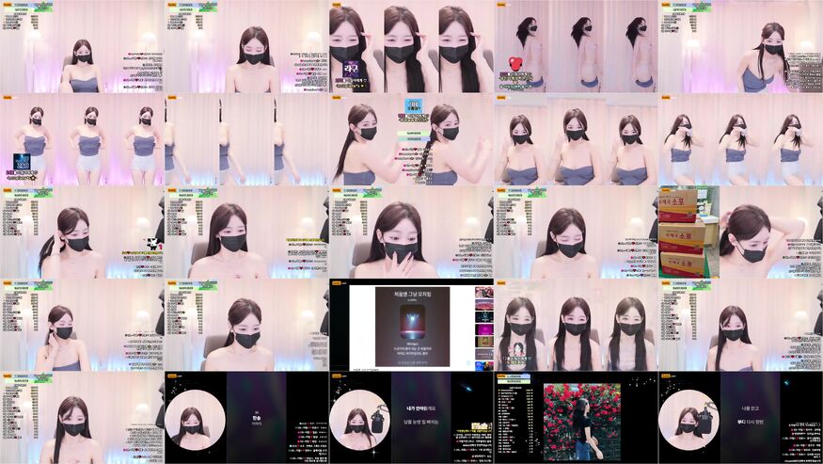The height and width of the screenshot is (464, 823).
Task: Click the red heart sticker overlay
Action: point(514,64)
